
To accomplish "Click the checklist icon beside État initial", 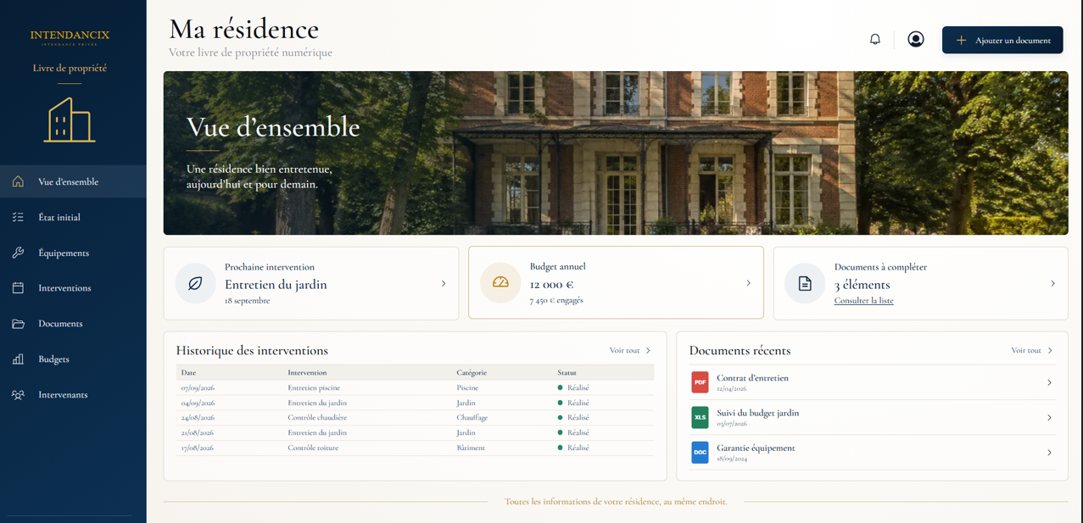I will click(x=18, y=217).
